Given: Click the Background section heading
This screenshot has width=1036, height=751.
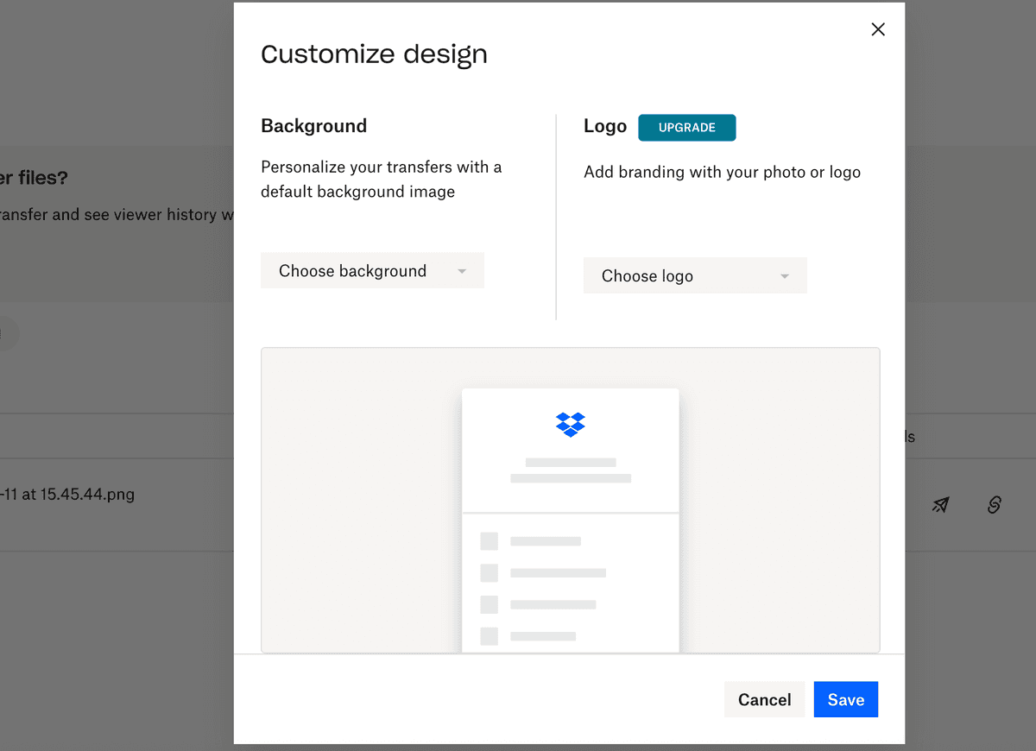Looking at the screenshot, I should 313,125.
